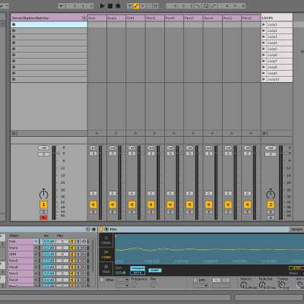The height and width of the screenshot is (304, 304).
Task: Hot-swap the Kick chain icon
Action: point(84,242)
